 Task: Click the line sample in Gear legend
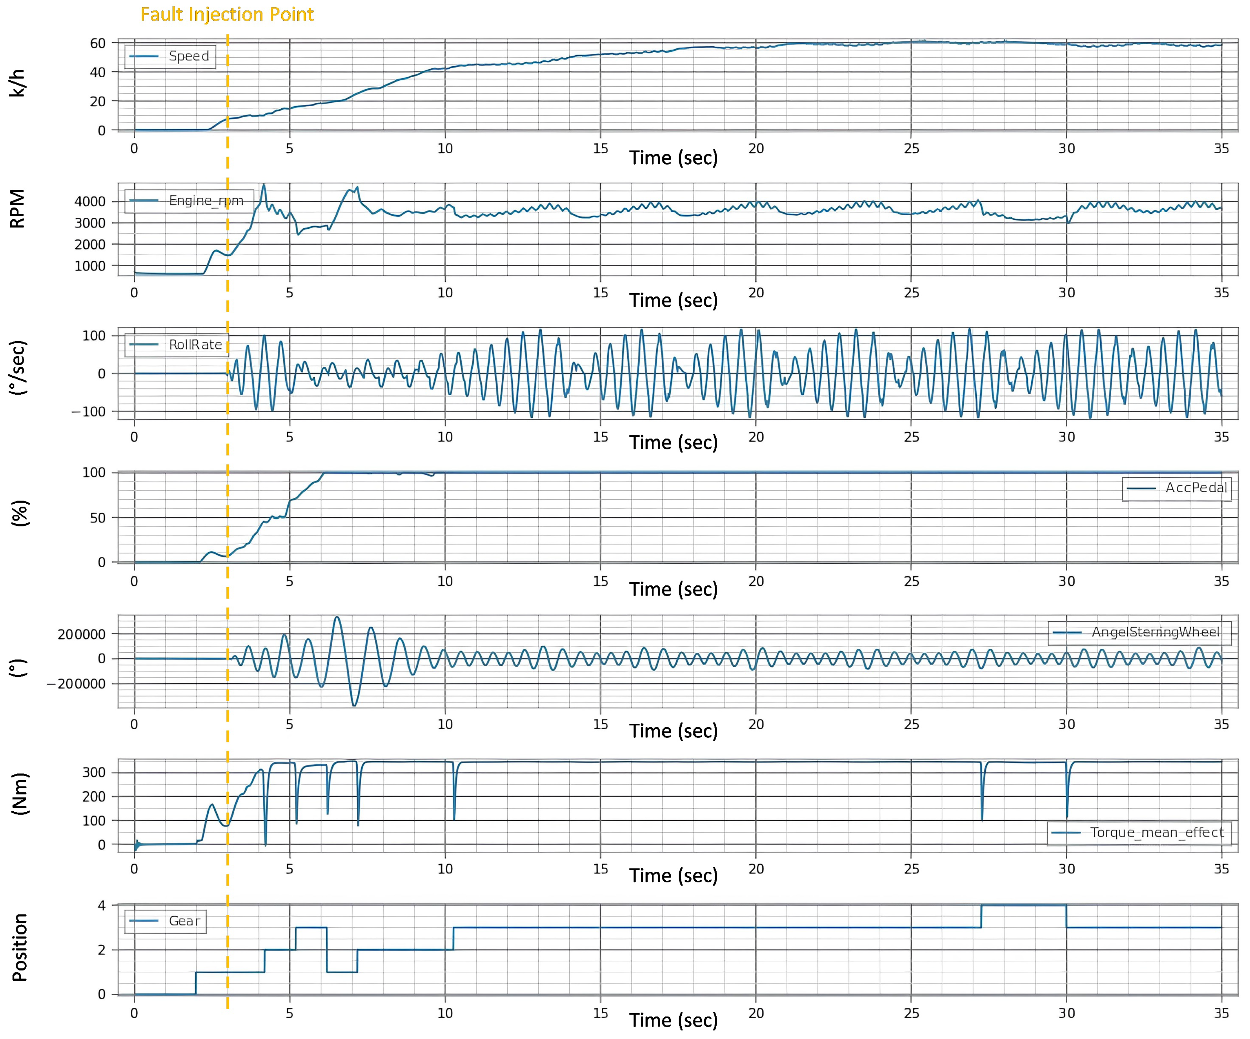144,921
